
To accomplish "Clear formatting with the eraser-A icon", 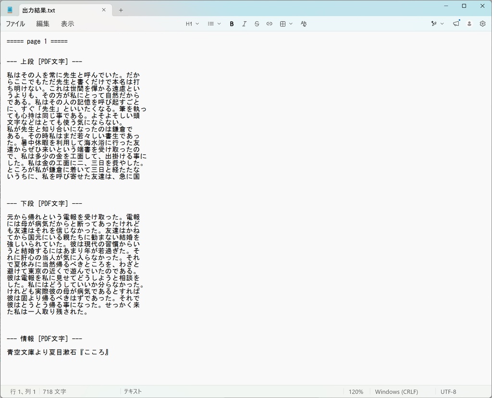I will [x=304, y=24].
